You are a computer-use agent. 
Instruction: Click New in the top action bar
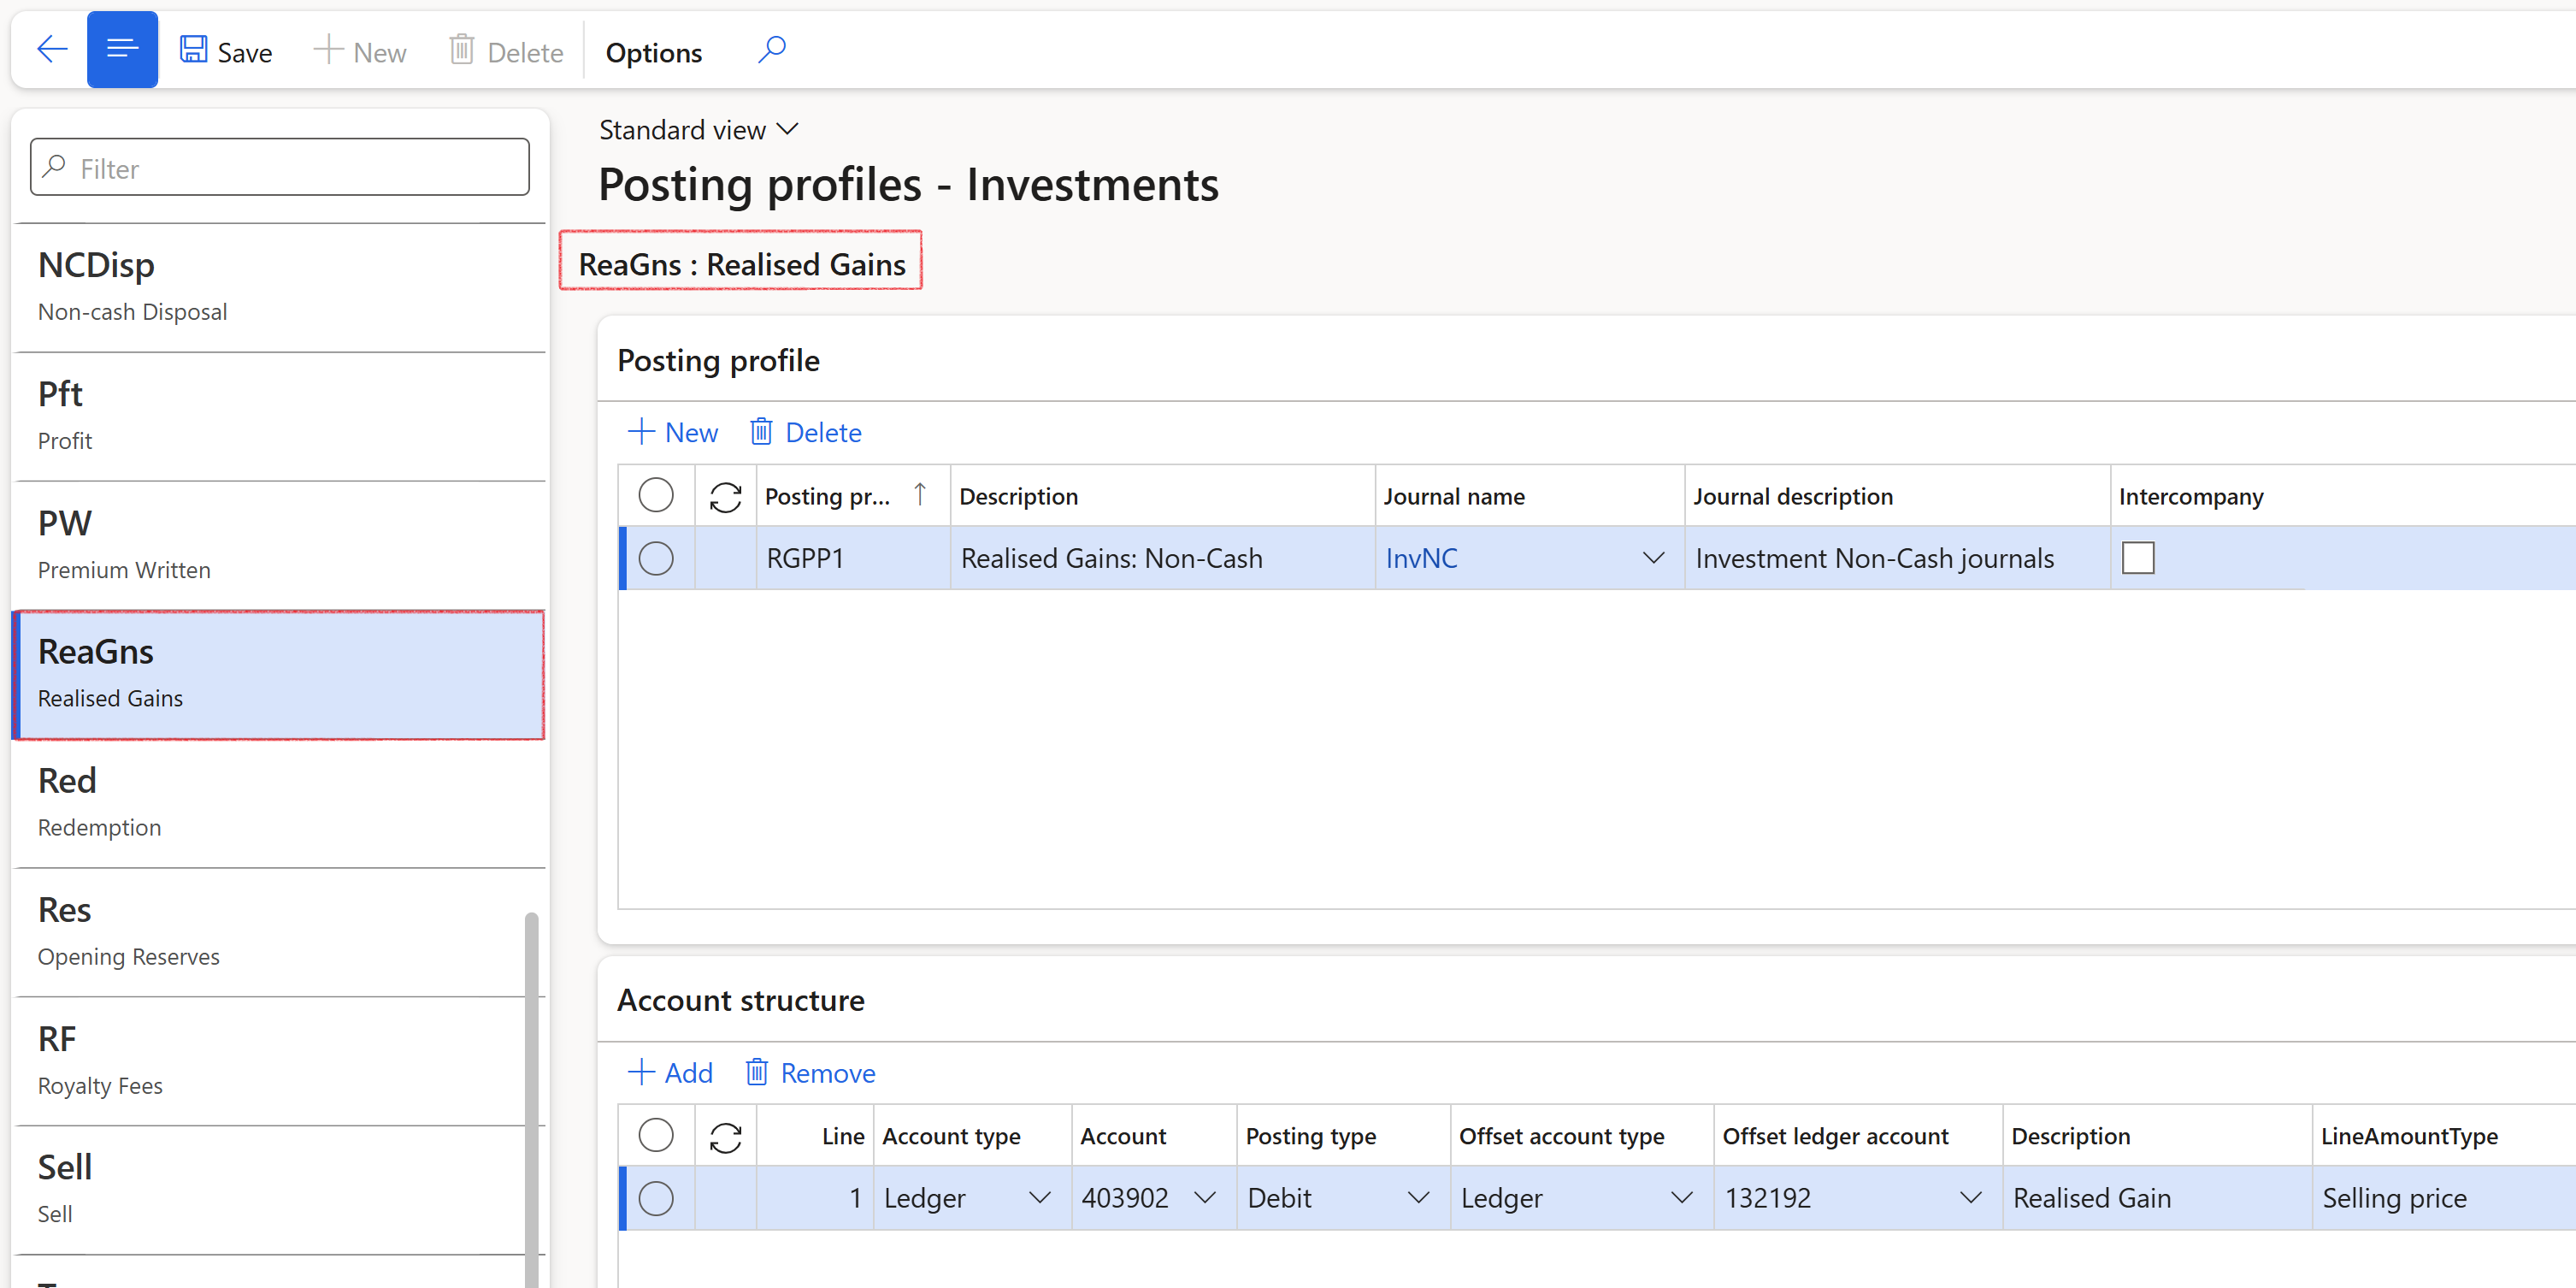360,51
